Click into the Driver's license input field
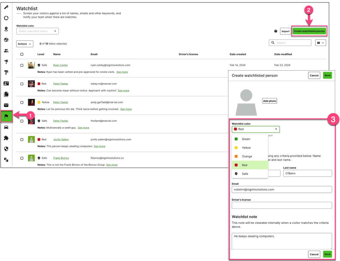Viewport: 340px width, 261px height. 281,205
